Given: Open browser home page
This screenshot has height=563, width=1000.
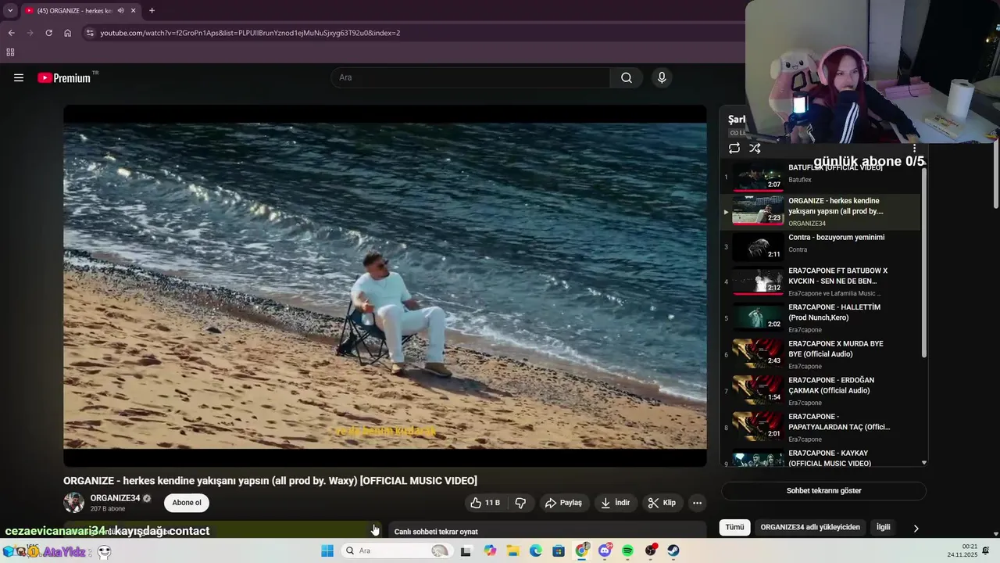Looking at the screenshot, I should 67,33.
